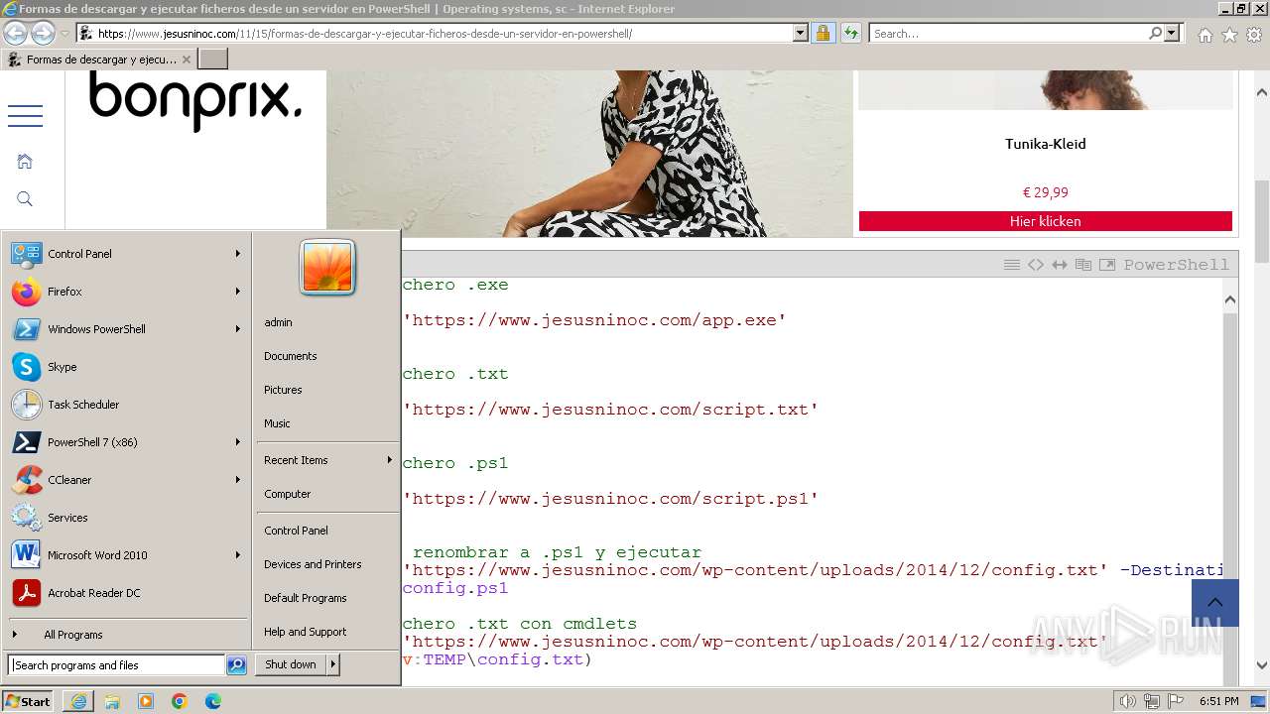
Task: Click the browser forward arrow
Action: pyautogui.click(x=43, y=33)
